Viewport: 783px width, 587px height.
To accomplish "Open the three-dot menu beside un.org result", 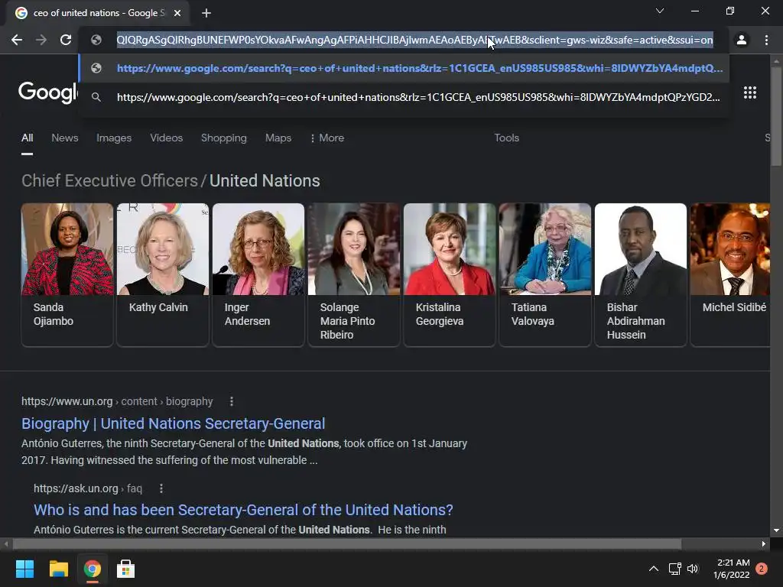I will point(231,401).
